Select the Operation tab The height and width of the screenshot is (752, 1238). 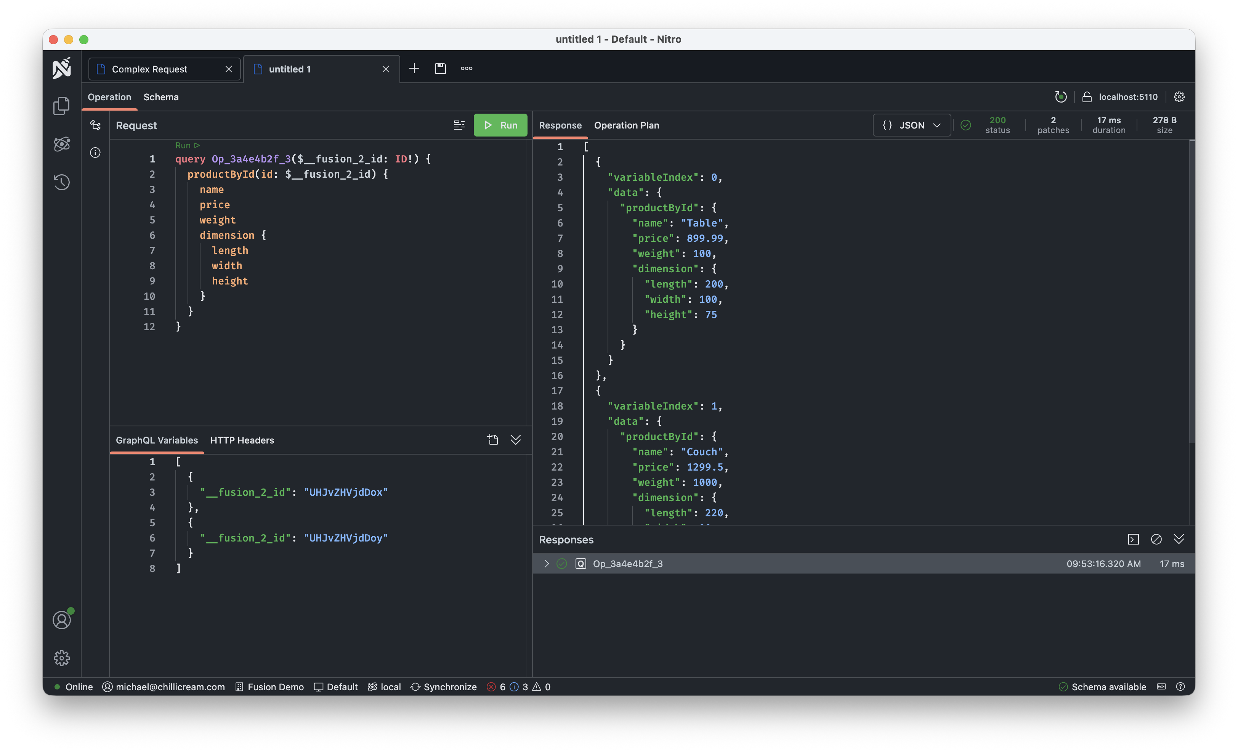coord(109,97)
